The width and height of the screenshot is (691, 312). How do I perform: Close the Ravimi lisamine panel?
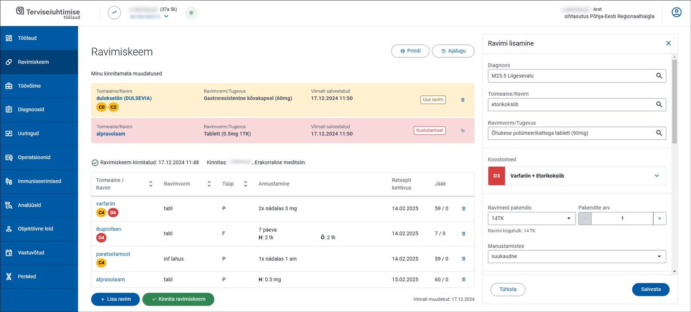click(668, 43)
